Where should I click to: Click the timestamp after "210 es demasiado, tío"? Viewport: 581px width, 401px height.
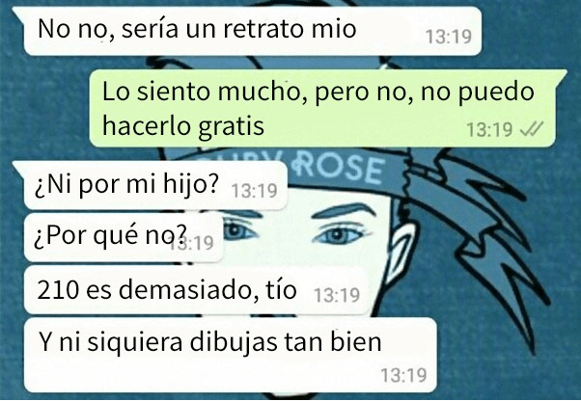point(337,295)
